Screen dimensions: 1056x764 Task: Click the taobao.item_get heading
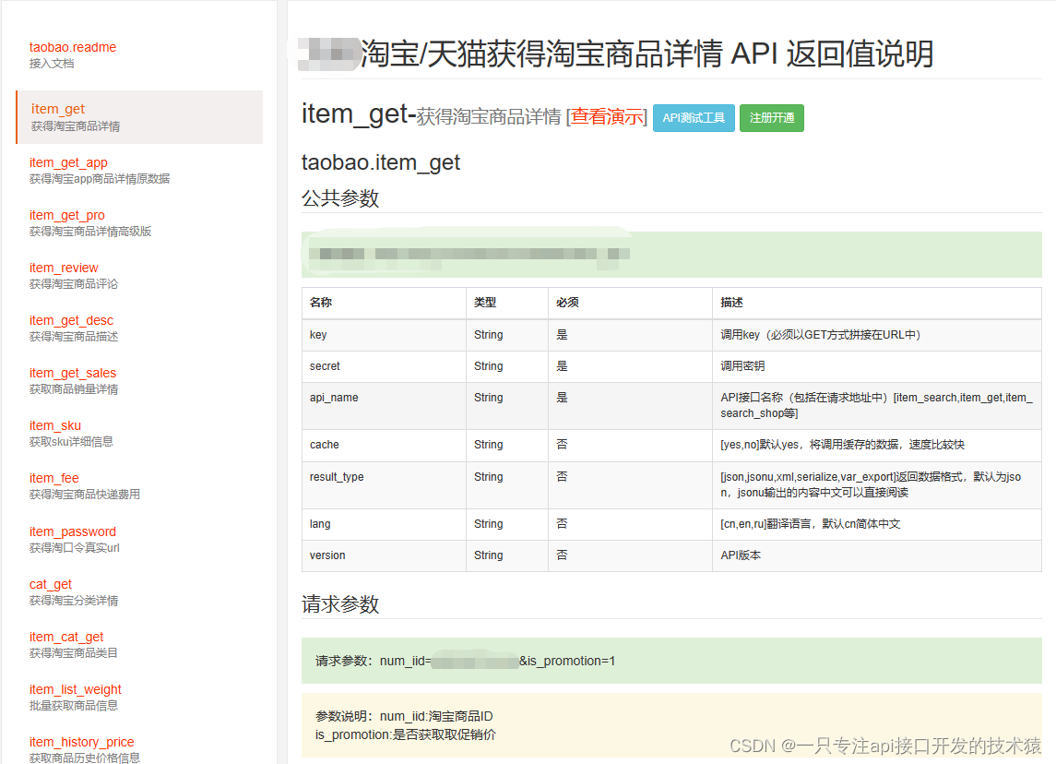[381, 162]
